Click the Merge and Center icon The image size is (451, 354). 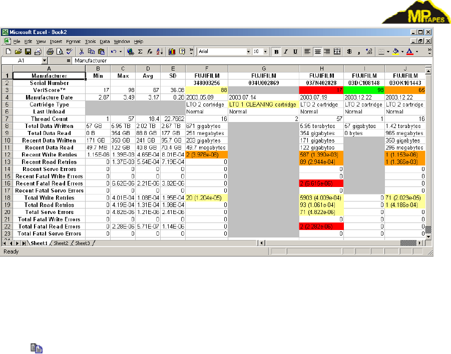(337, 51)
